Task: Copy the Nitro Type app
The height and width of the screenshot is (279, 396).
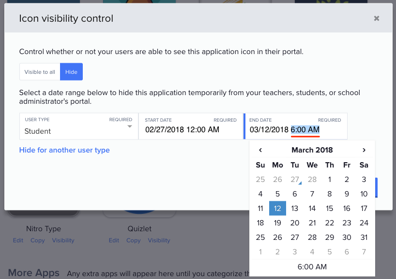Action: click(x=37, y=240)
